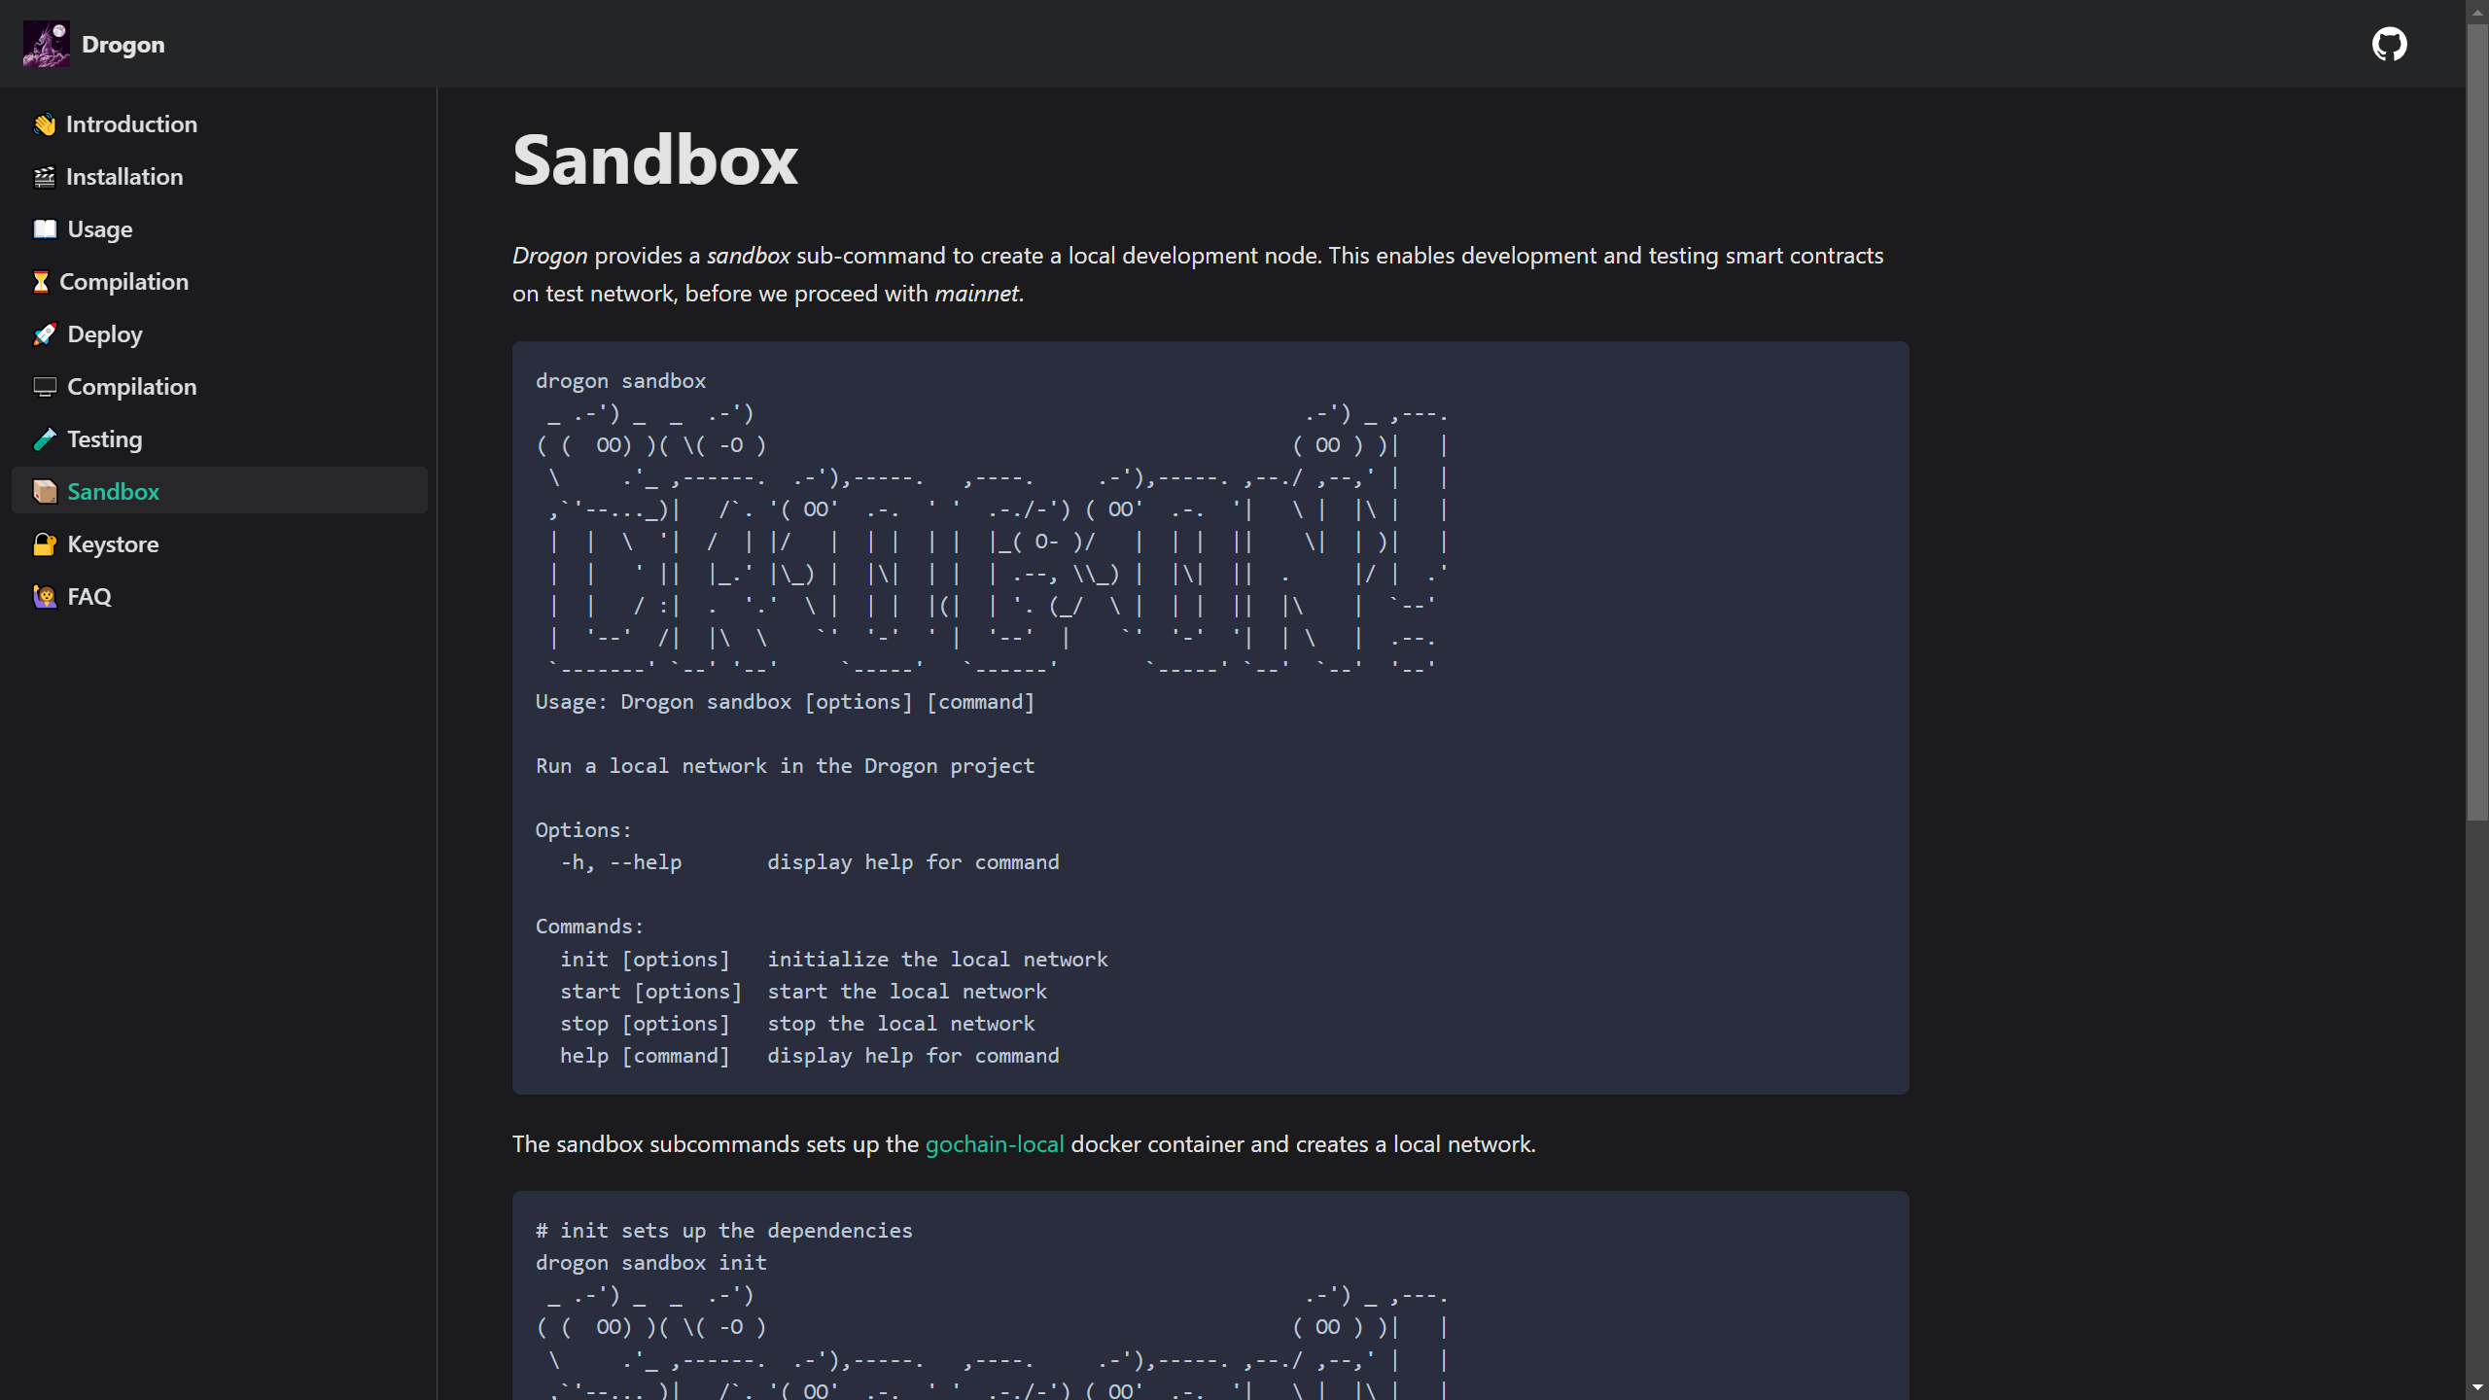The width and height of the screenshot is (2489, 1400).
Task: Click the hourglass Compilation icon
Action: (x=41, y=282)
